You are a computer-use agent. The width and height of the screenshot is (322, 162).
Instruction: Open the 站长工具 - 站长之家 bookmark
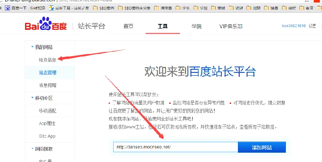[x=69, y=8]
